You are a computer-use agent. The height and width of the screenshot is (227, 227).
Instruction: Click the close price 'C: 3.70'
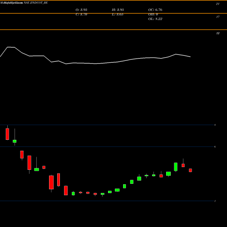(81, 15)
